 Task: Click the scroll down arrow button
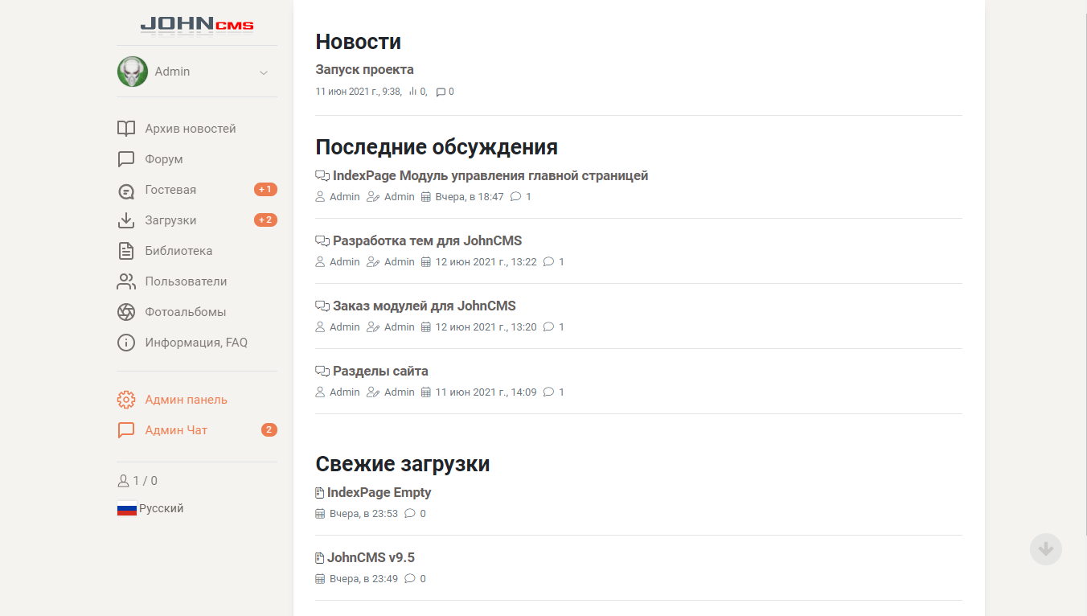point(1045,549)
